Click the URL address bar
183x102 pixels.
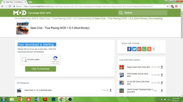[88, 6]
